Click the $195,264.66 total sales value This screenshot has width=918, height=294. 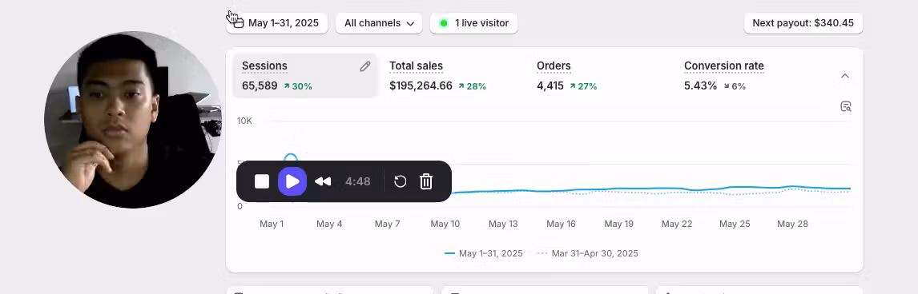click(421, 85)
